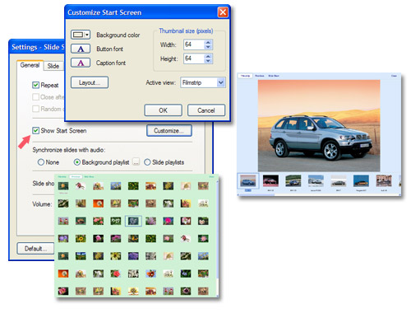This screenshot has width=411, height=313.
Task: Decrease thumbnail Height with down spinner arrow
Action: coord(208,61)
